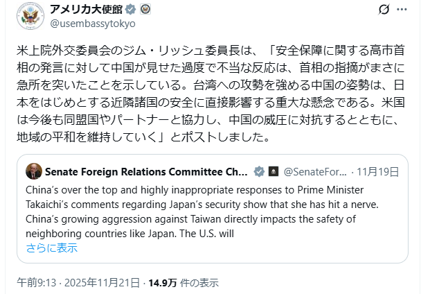Click the blue verified badge beside アメリカ大使館

point(128,10)
